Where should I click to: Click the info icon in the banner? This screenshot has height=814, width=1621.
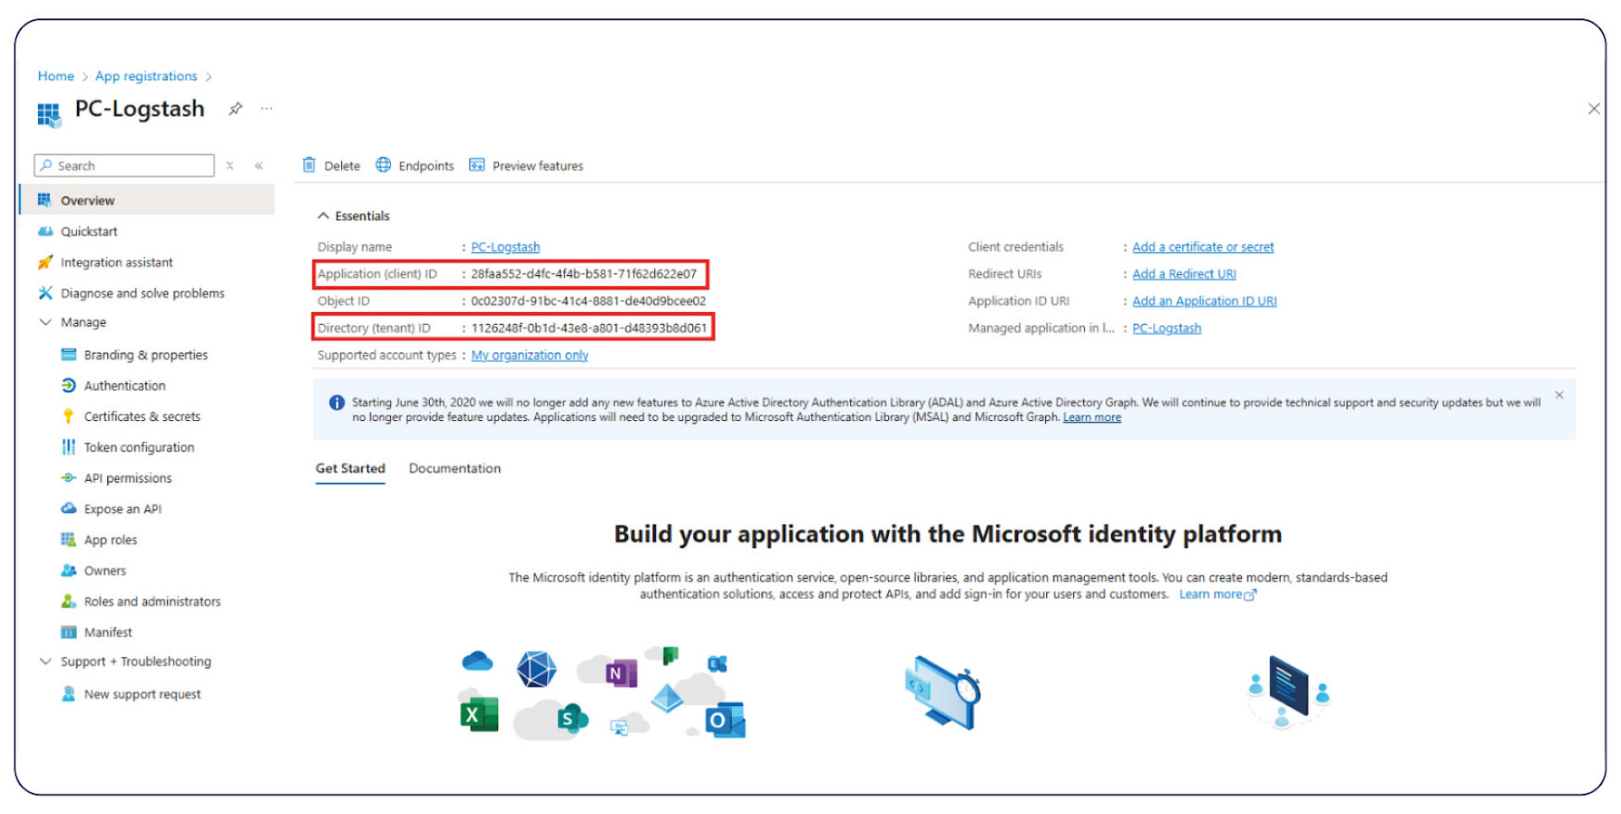tap(336, 402)
